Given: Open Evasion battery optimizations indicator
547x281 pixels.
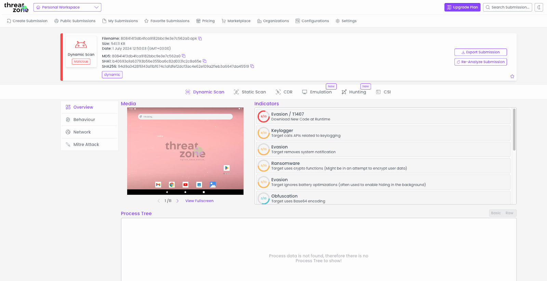Looking at the screenshot, I should [x=383, y=182].
